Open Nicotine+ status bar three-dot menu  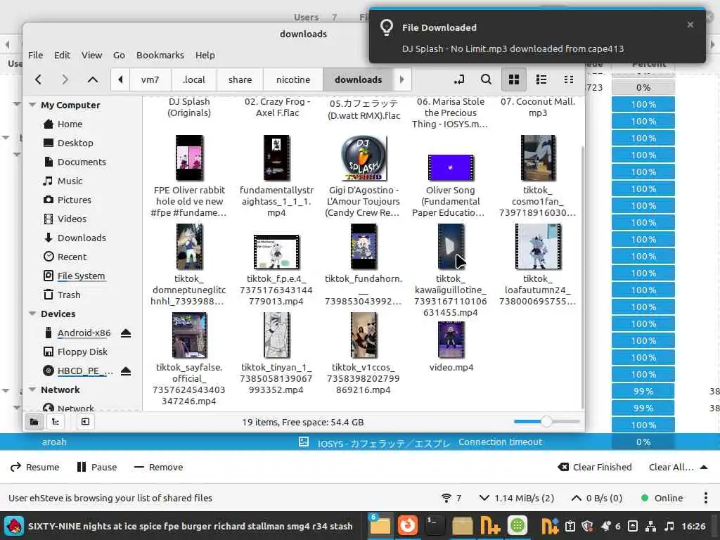(x=706, y=498)
